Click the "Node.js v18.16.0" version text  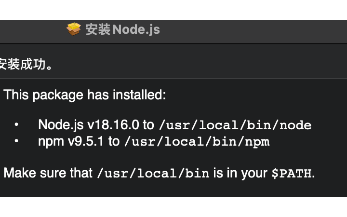point(89,125)
